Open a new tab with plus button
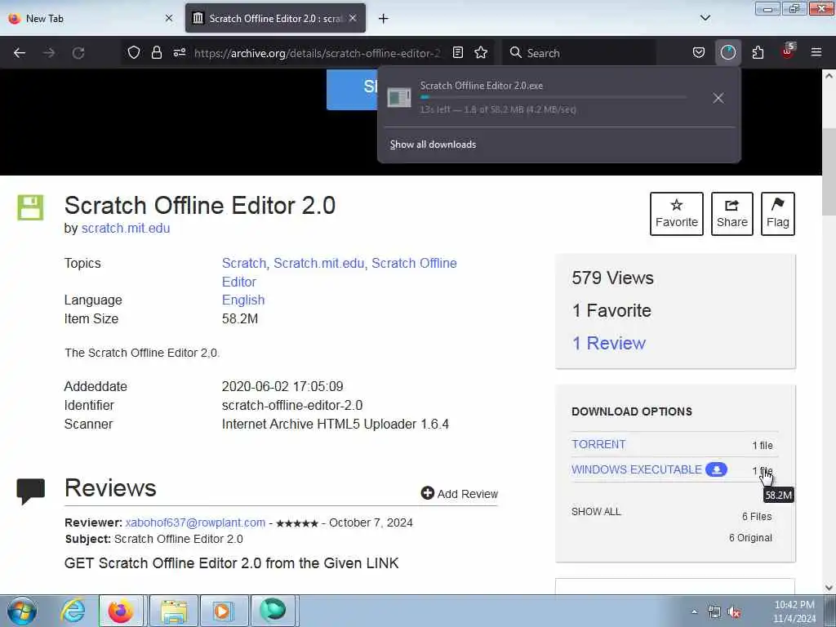The image size is (836, 627). pos(384,19)
